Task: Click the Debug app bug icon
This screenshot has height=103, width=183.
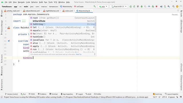Action: pyautogui.click(x=142, y=7)
